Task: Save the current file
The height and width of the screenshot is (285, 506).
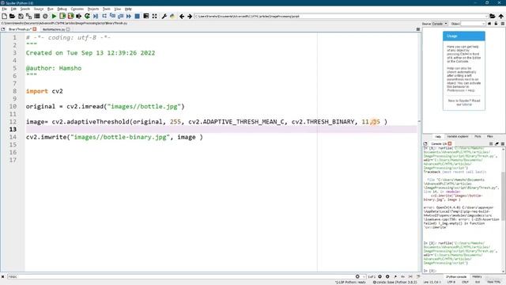Action: (x=21, y=16)
